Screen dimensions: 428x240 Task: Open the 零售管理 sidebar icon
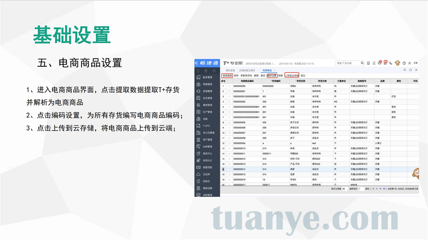coord(199,84)
